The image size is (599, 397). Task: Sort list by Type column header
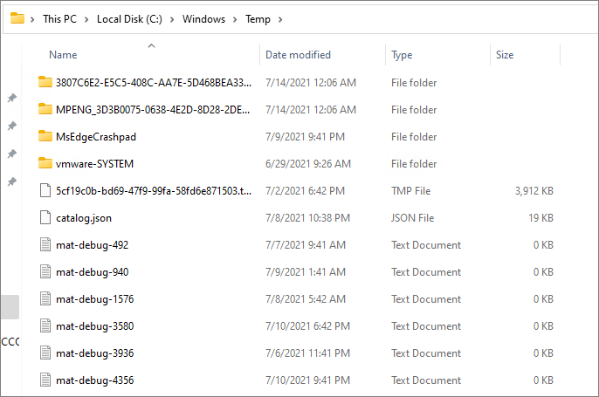(x=402, y=55)
